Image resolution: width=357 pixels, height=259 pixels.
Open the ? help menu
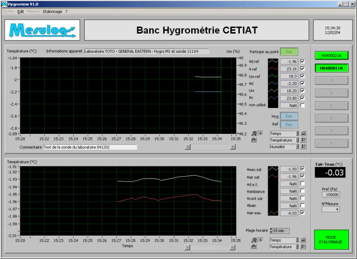[x=66, y=12]
